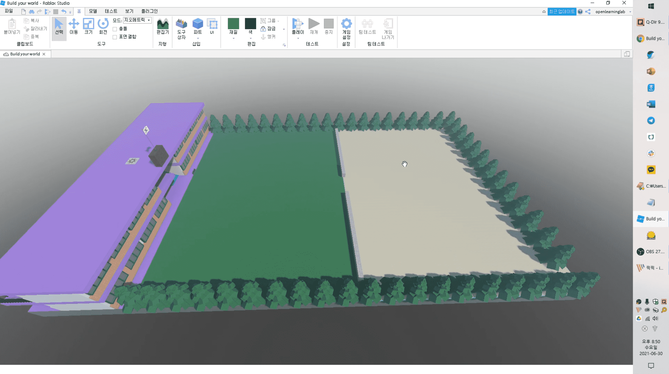
Task: Choose the Move (이동) tool
Action: click(x=74, y=27)
